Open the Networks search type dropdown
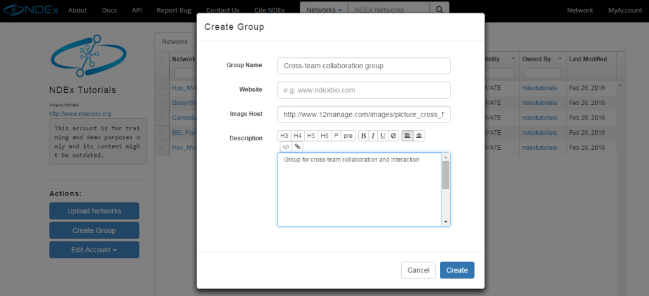The image size is (649, 296). (324, 10)
